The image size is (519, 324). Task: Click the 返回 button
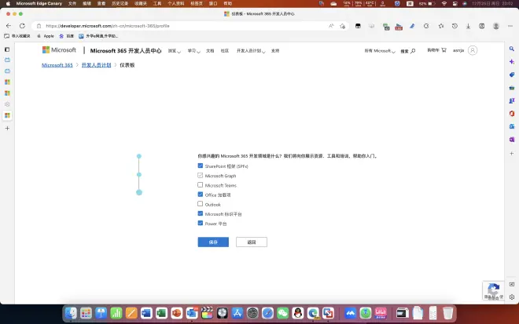[252, 242]
